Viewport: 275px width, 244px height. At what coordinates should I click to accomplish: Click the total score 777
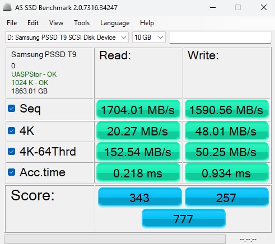tap(184, 219)
